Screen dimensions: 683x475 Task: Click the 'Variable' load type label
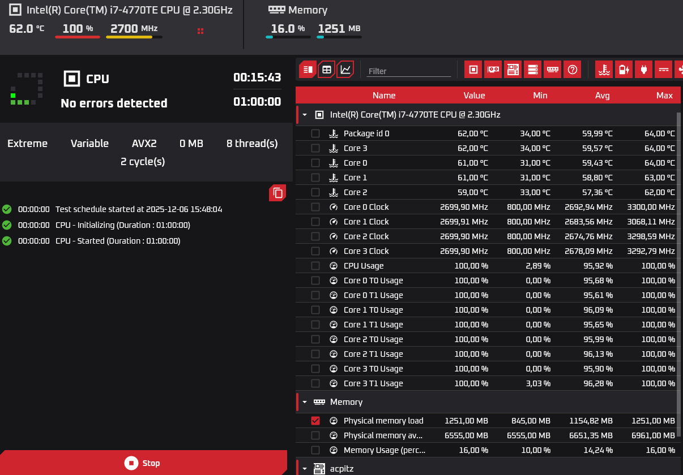(x=89, y=144)
